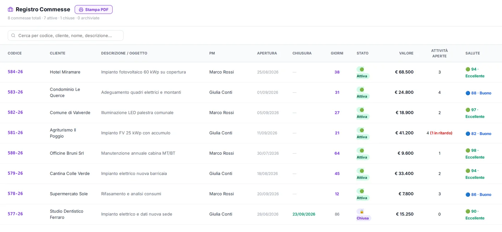Click the blue health dot for Supermercato Sole

click(468, 195)
